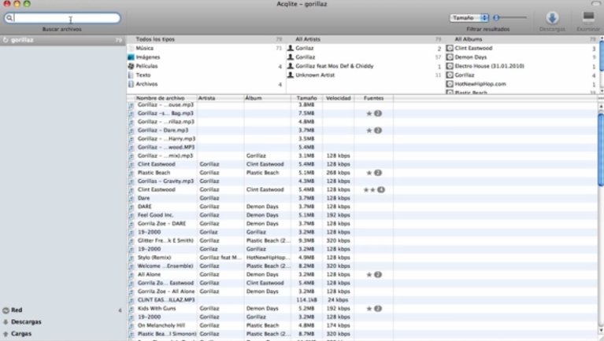The width and height of the screenshot is (604, 341).
Task: Click album icon beside Clint Eastwood
Action: coord(450,48)
